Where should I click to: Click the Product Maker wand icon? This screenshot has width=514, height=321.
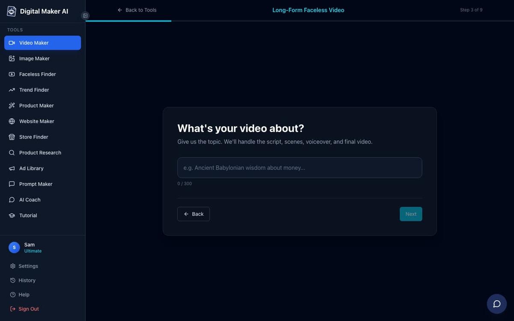(12, 106)
